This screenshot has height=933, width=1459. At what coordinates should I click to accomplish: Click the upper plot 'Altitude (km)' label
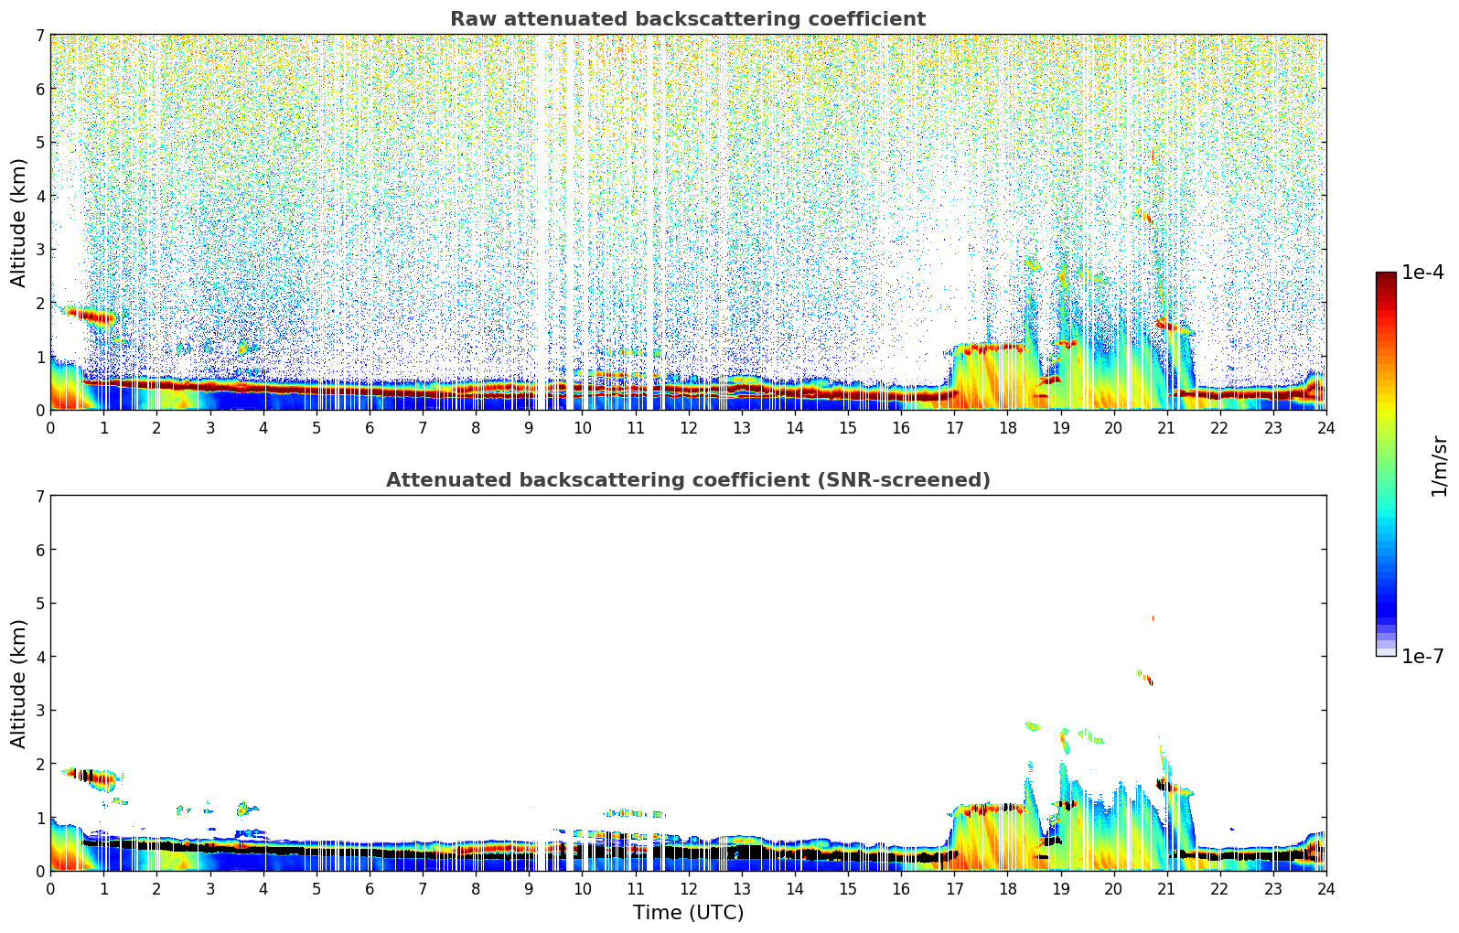pos(19,222)
